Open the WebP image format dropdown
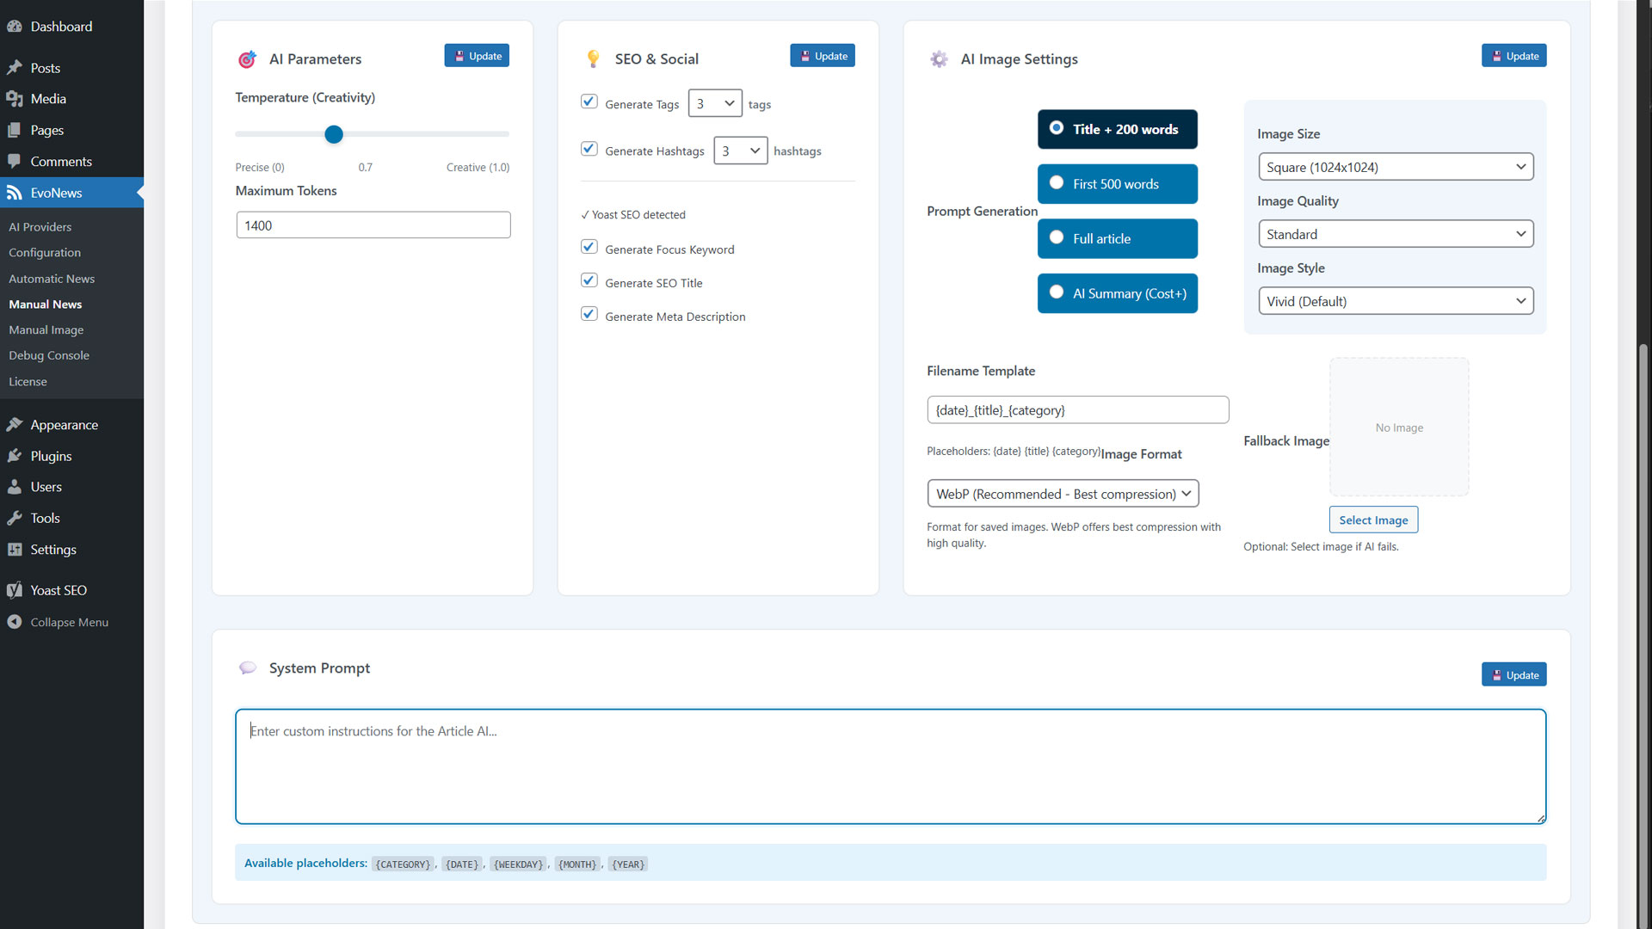Image resolution: width=1652 pixels, height=929 pixels. point(1063,494)
